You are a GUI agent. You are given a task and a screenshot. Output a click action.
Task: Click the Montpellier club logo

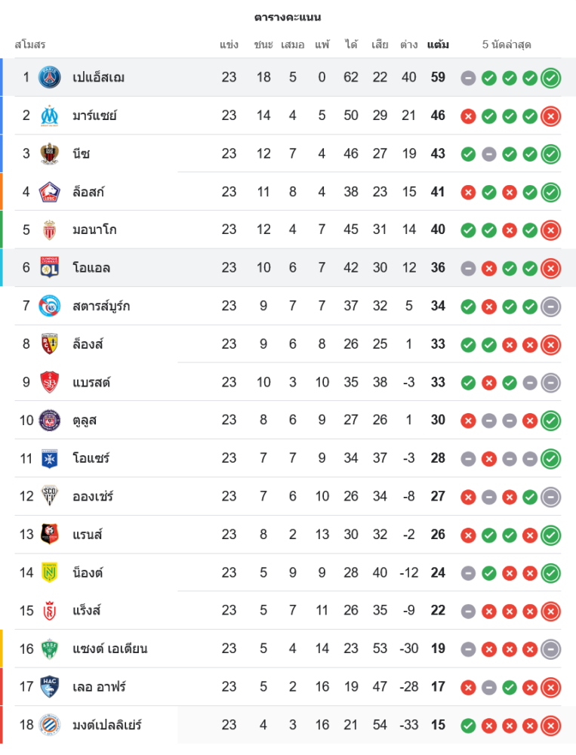pyautogui.click(x=50, y=725)
